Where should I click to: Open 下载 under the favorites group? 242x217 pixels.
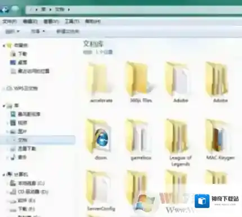coord(23,54)
